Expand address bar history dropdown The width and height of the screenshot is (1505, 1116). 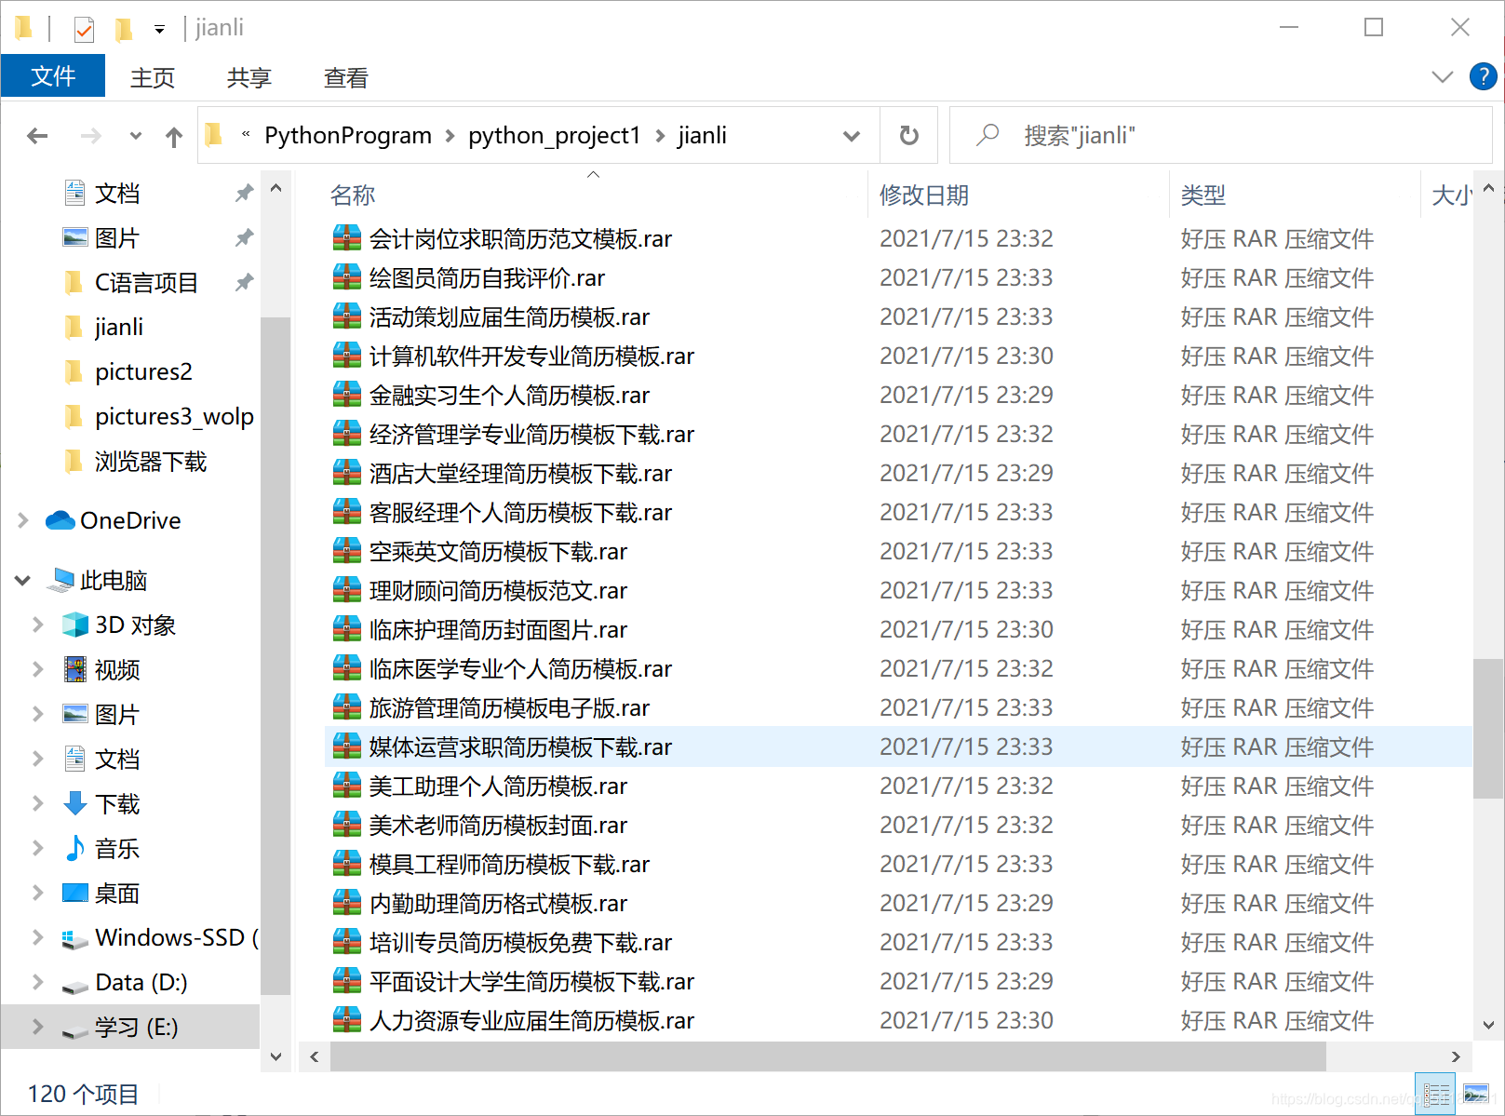(851, 136)
